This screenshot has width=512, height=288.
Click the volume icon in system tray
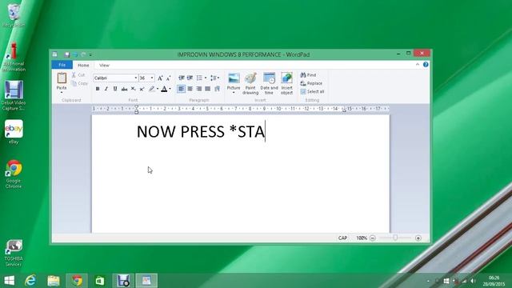point(473,281)
